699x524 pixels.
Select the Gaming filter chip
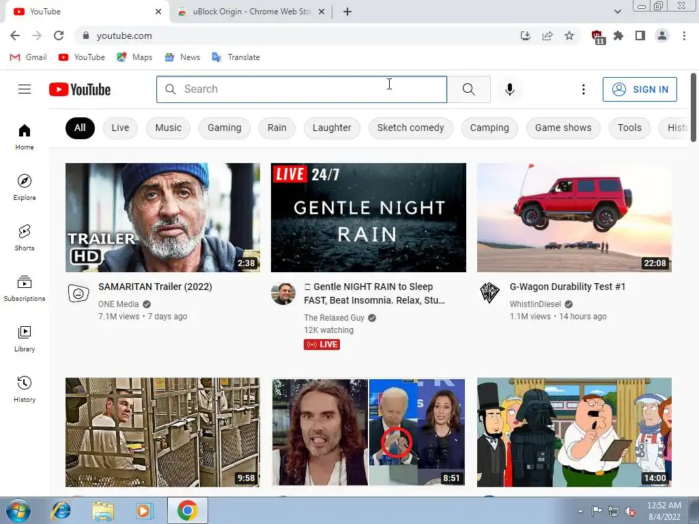(224, 128)
